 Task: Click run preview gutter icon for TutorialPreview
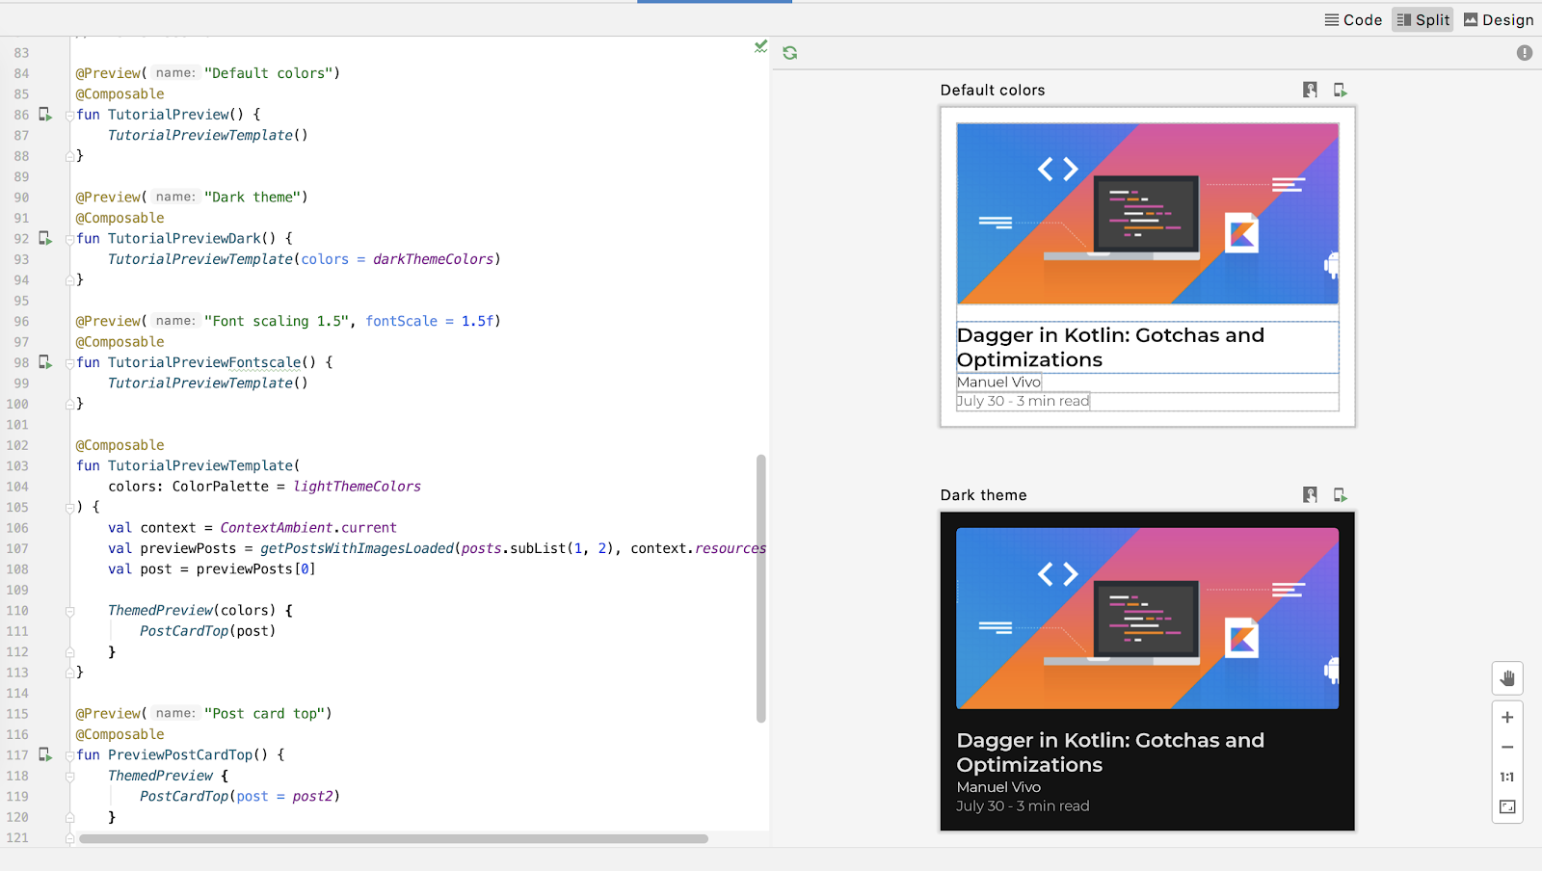(44, 115)
